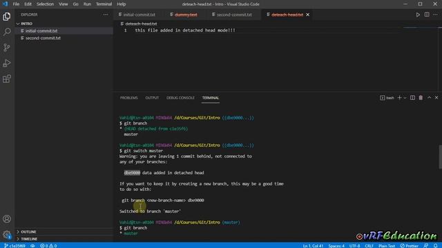Change indentation via Spaces: 4
Viewport: 442px width, 248px height.
tap(336, 246)
